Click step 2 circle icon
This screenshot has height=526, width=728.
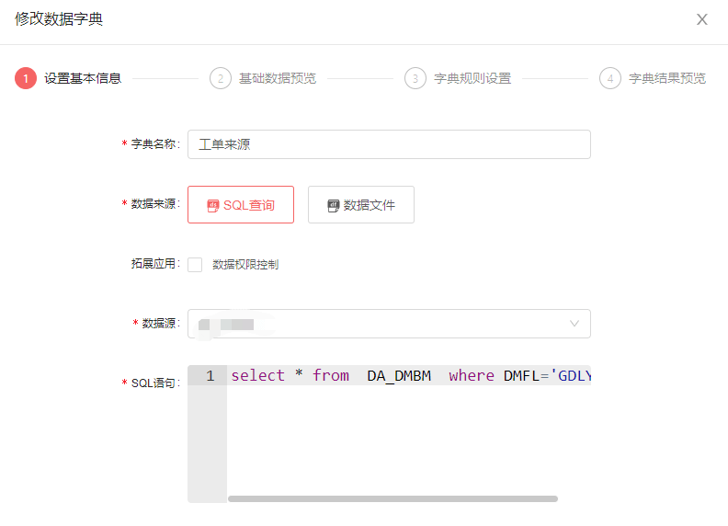(221, 78)
